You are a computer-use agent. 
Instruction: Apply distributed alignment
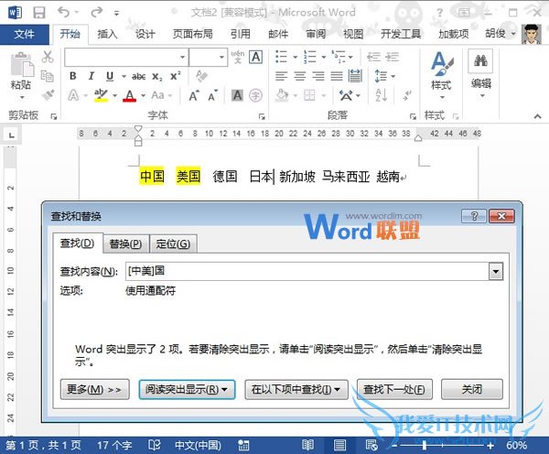tap(355, 76)
